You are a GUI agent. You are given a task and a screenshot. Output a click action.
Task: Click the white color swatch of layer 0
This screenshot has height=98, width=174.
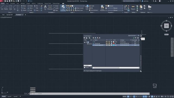[x=114, y=42]
